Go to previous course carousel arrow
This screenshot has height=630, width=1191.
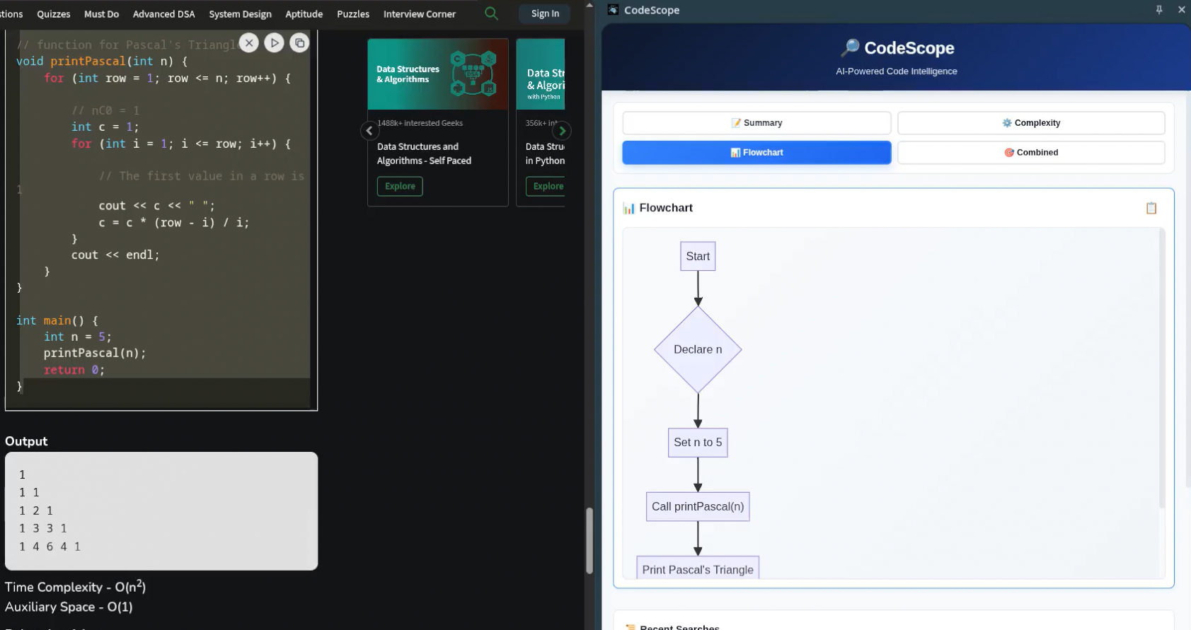(x=369, y=131)
